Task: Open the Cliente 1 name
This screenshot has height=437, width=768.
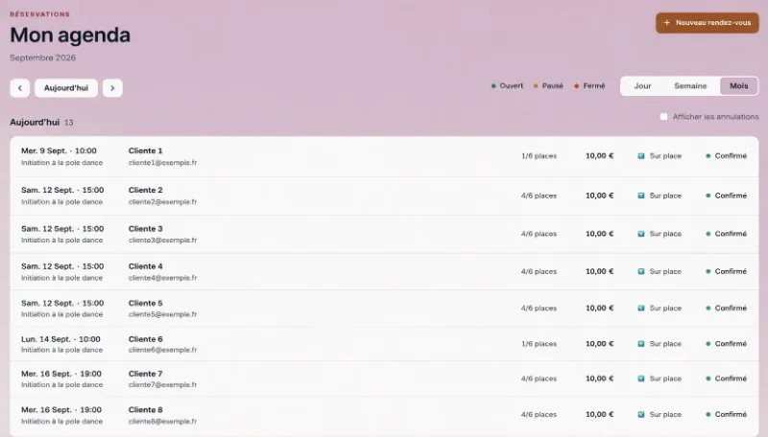Action: [146, 151]
